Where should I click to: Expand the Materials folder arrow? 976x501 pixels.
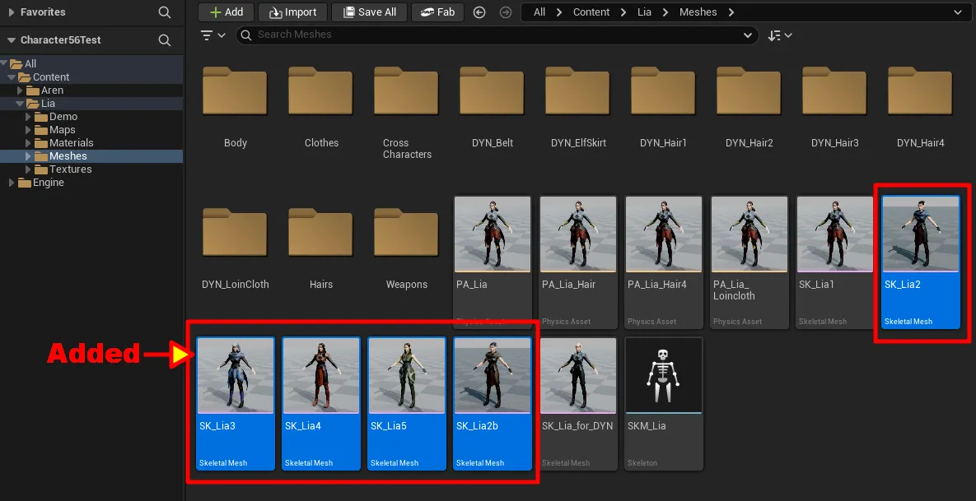[28, 143]
